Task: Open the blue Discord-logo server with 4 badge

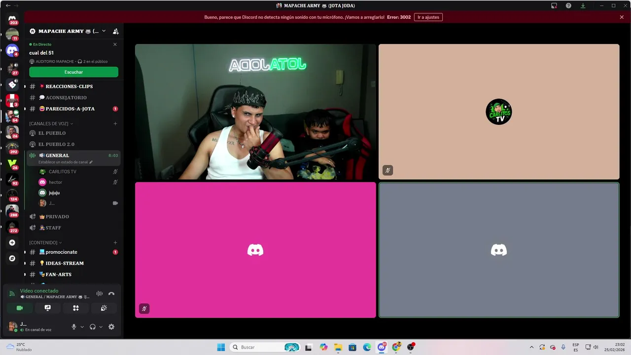Action: pos(12,50)
